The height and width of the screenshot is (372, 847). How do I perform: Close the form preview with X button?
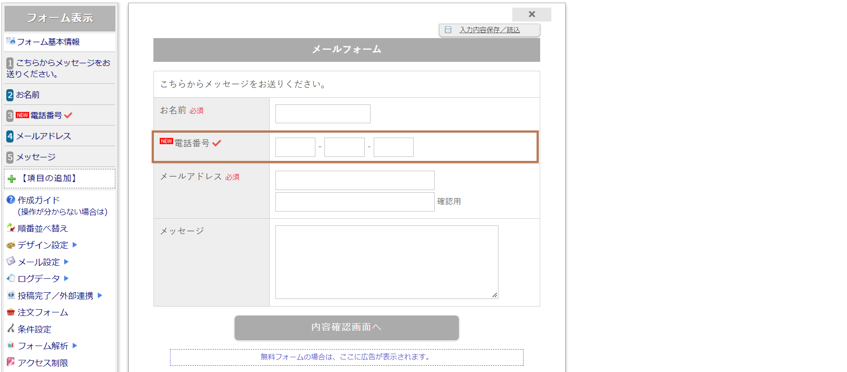coord(532,14)
